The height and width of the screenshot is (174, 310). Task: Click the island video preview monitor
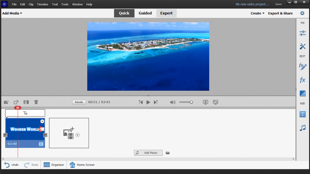tap(148, 56)
